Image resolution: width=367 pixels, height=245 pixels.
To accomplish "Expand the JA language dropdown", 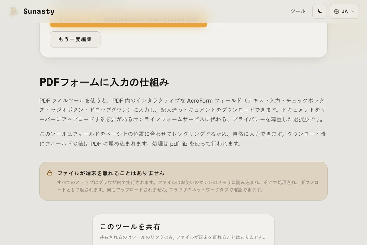I will (344, 11).
